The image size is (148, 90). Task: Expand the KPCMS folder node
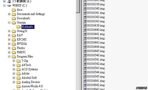point(9,39)
